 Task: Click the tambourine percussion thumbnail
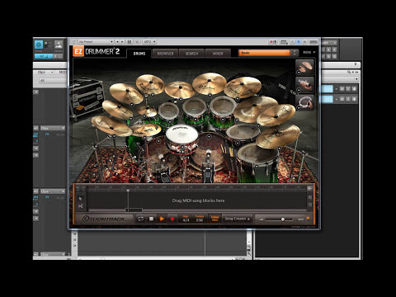coord(304,102)
